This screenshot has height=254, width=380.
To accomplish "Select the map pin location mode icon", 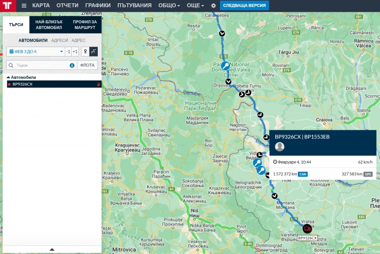I will (x=85, y=51).
